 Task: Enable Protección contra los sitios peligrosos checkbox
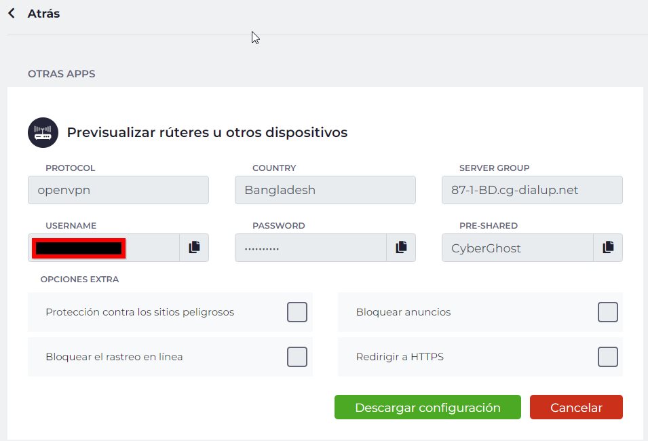click(297, 312)
